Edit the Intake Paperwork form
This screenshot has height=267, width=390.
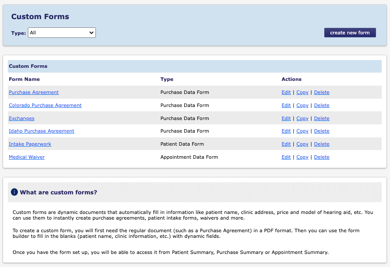[286, 144]
